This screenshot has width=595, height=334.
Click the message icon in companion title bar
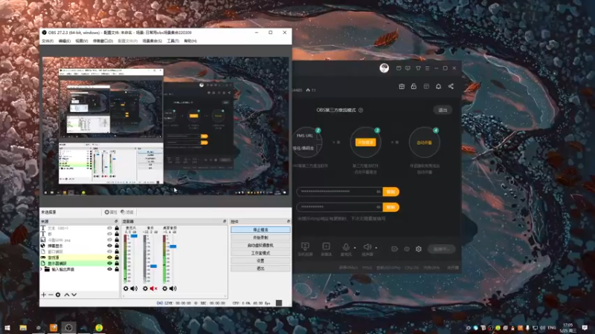click(408, 68)
